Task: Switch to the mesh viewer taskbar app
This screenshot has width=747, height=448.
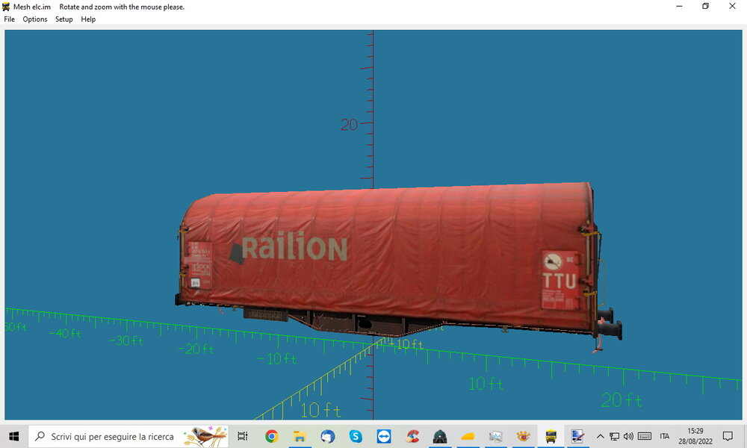Action: click(x=578, y=436)
